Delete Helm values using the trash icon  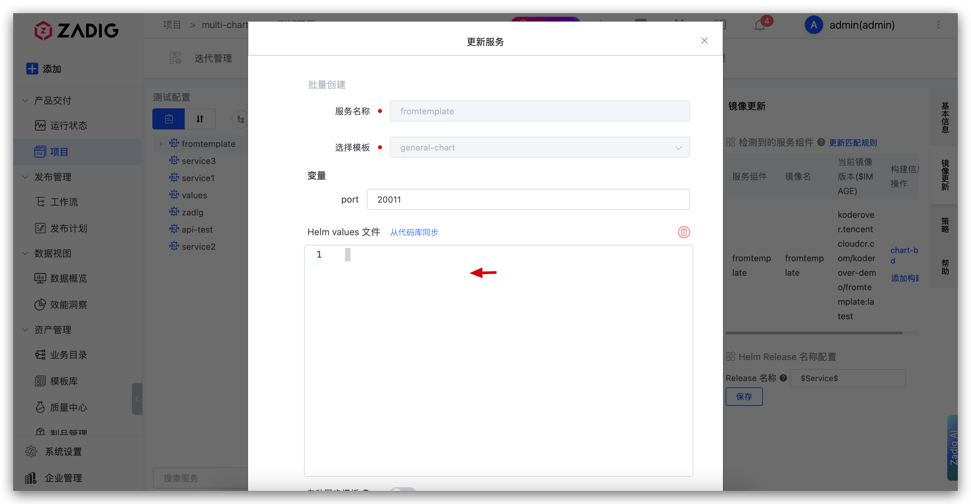684,232
